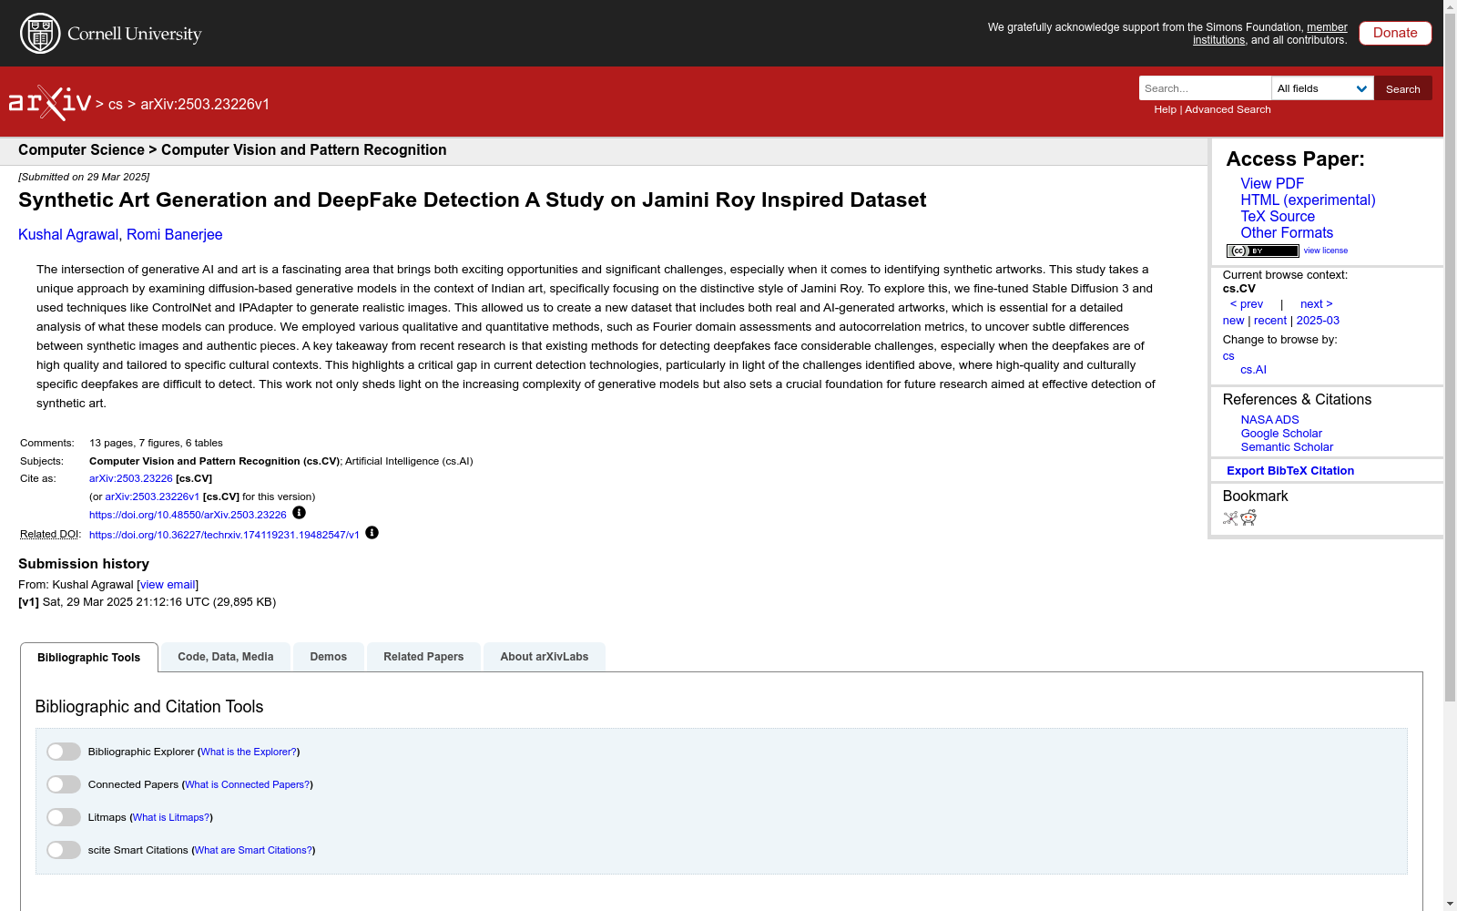
Task: Browse by cs.AI link in sidebar
Action: point(1253,370)
